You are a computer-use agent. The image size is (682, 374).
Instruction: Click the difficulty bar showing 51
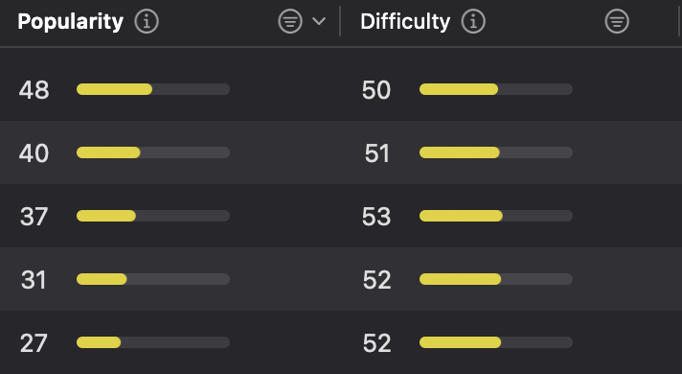[496, 152]
